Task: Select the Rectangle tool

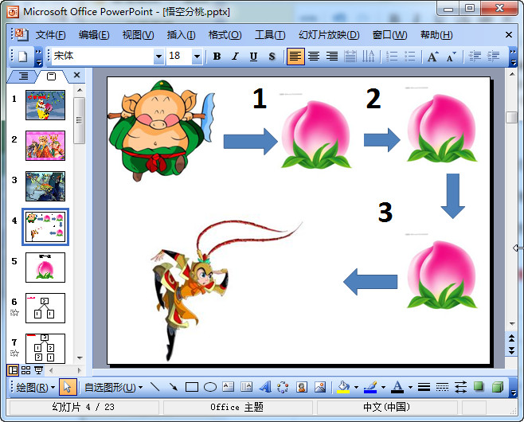Action: click(192, 387)
